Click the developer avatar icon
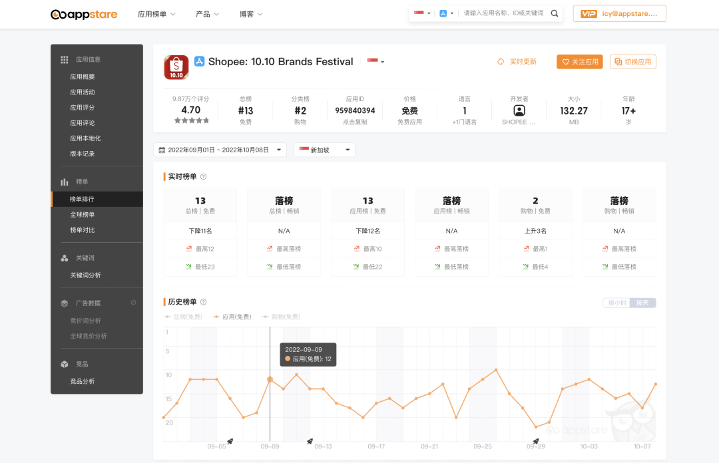Viewport: 719px width, 463px height. click(519, 110)
